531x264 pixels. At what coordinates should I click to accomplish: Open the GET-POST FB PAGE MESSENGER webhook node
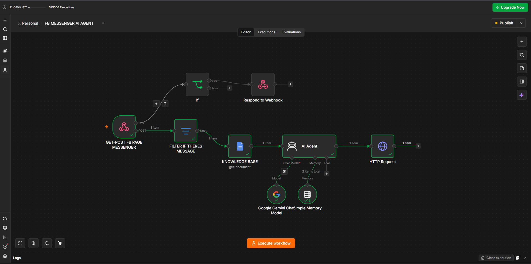click(124, 127)
